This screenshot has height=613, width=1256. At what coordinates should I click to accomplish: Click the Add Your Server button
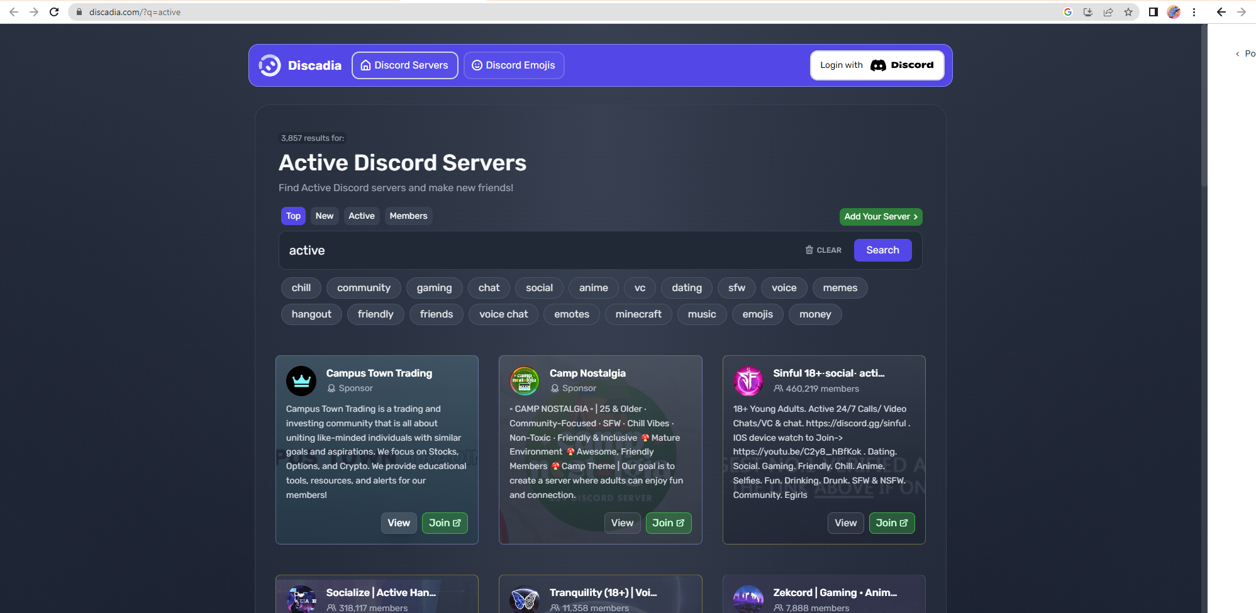[881, 216]
